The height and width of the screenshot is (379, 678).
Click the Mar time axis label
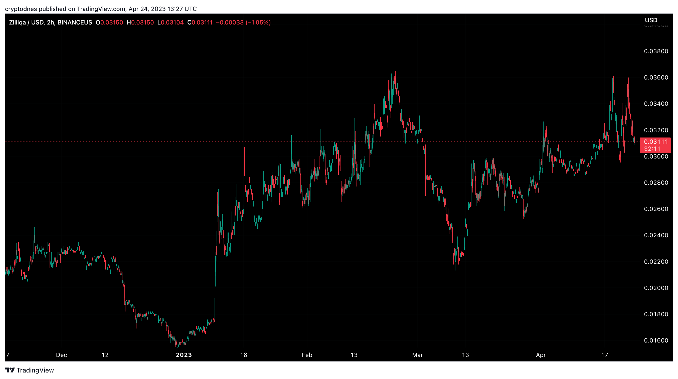417,355
